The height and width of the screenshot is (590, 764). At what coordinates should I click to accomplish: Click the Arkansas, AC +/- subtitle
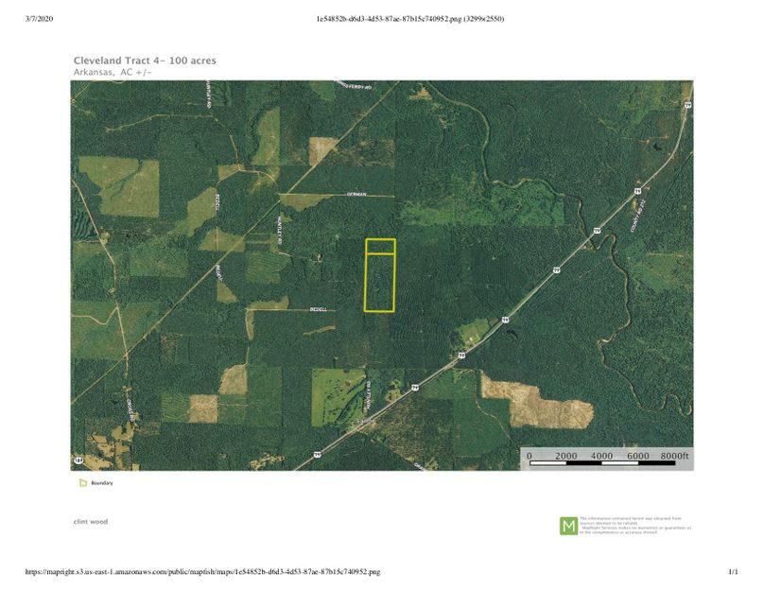(113, 72)
